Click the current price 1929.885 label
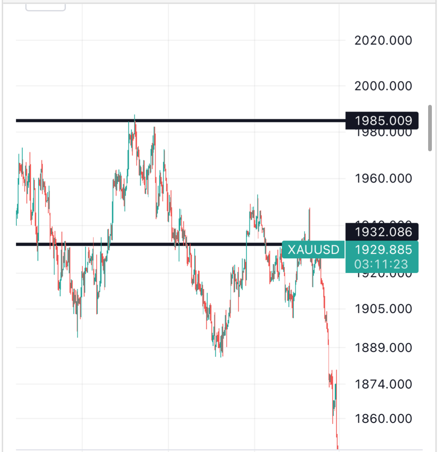This screenshot has height=452, width=439. 383,250
